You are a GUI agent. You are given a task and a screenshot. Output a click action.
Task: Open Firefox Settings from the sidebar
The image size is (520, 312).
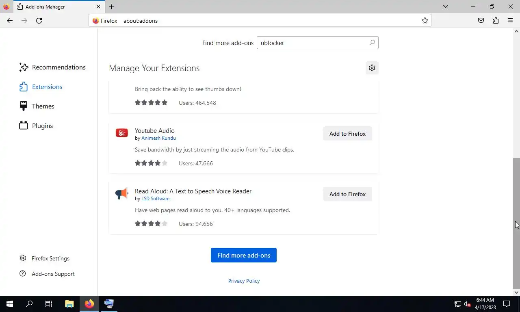(45, 258)
